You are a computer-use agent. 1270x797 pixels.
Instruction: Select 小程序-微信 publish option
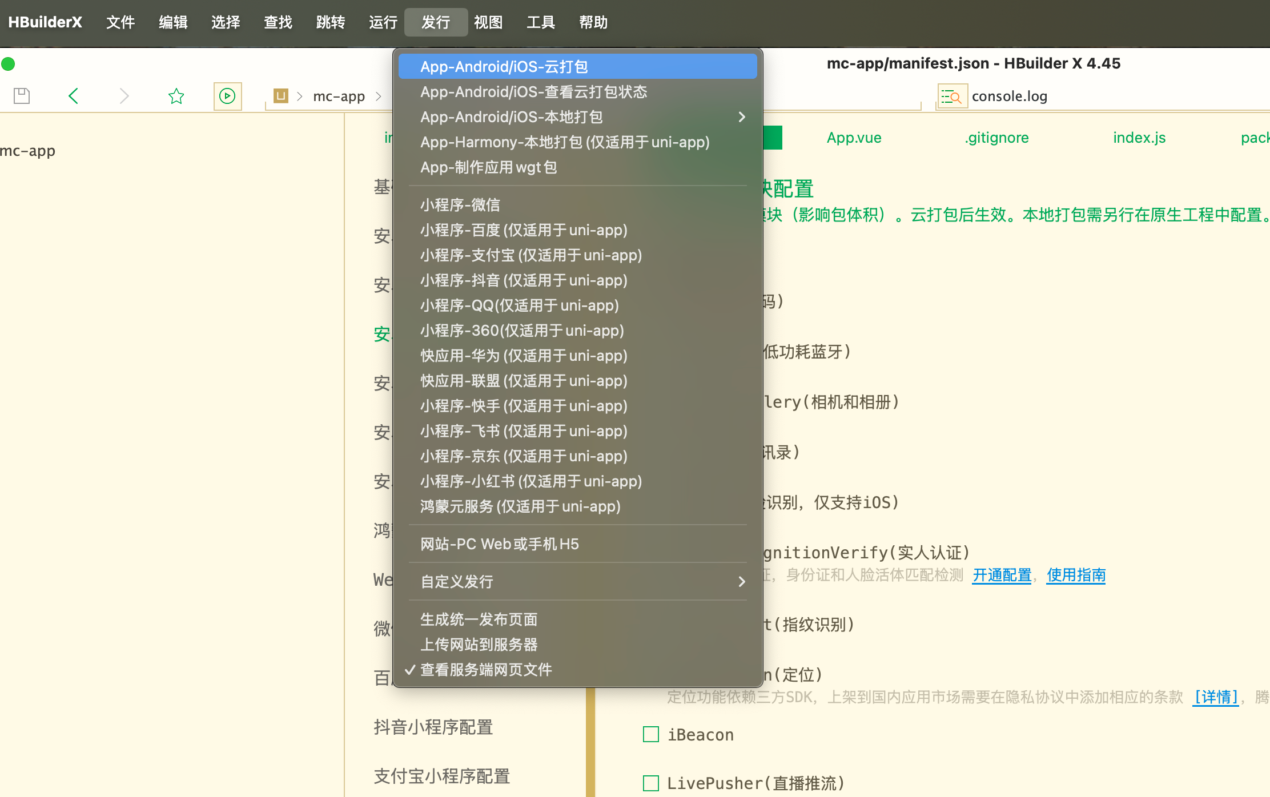(x=577, y=205)
